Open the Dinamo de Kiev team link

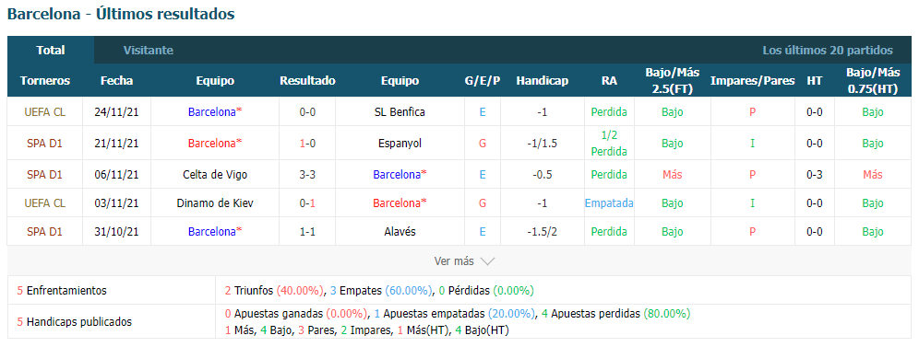click(215, 203)
